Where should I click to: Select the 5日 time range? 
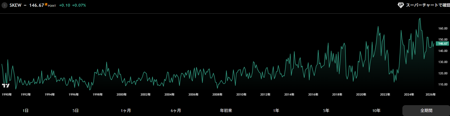(76, 110)
